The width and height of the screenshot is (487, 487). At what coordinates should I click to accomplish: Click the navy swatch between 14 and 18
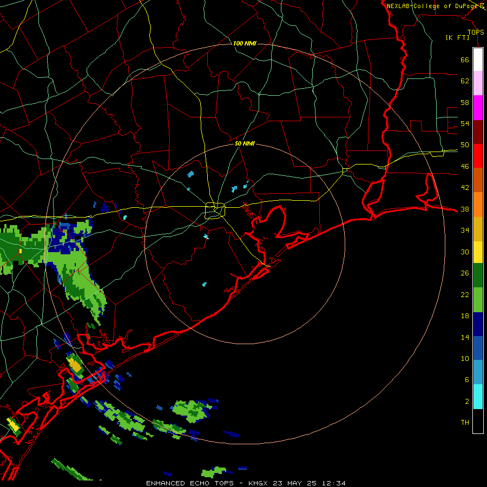pyautogui.click(x=478, y=324)
